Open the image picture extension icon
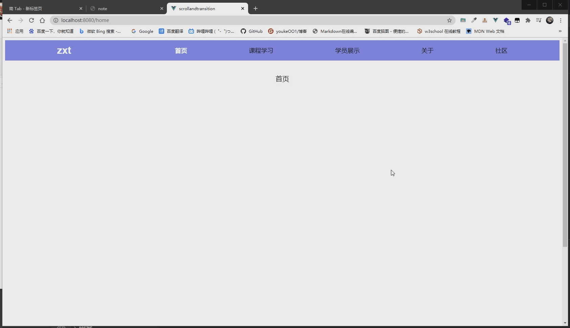The width and height of the screenshot is (570, 328). (463, 20)
